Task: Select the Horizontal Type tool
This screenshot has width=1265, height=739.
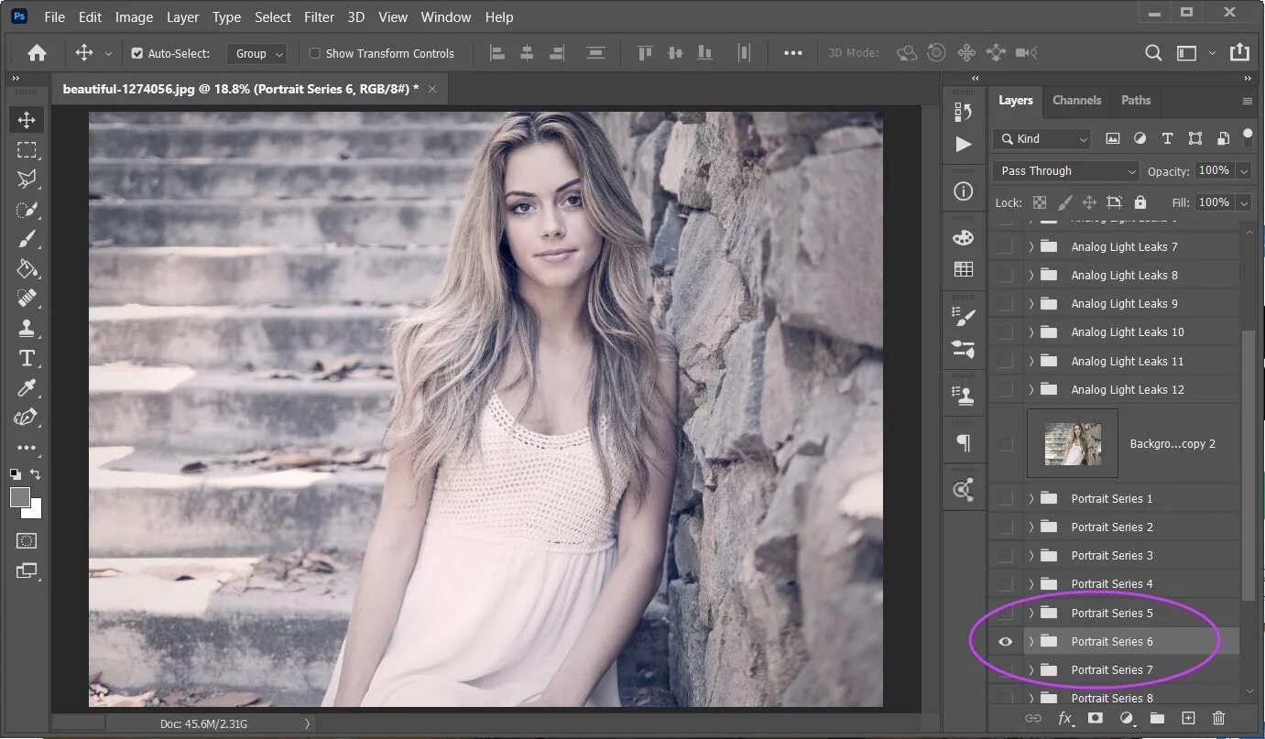Action: [x=27, y=358]
